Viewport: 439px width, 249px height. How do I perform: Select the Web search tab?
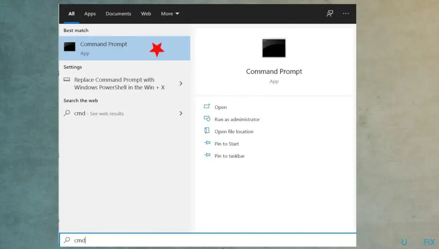pyautogui.click(x=146, y=13)
